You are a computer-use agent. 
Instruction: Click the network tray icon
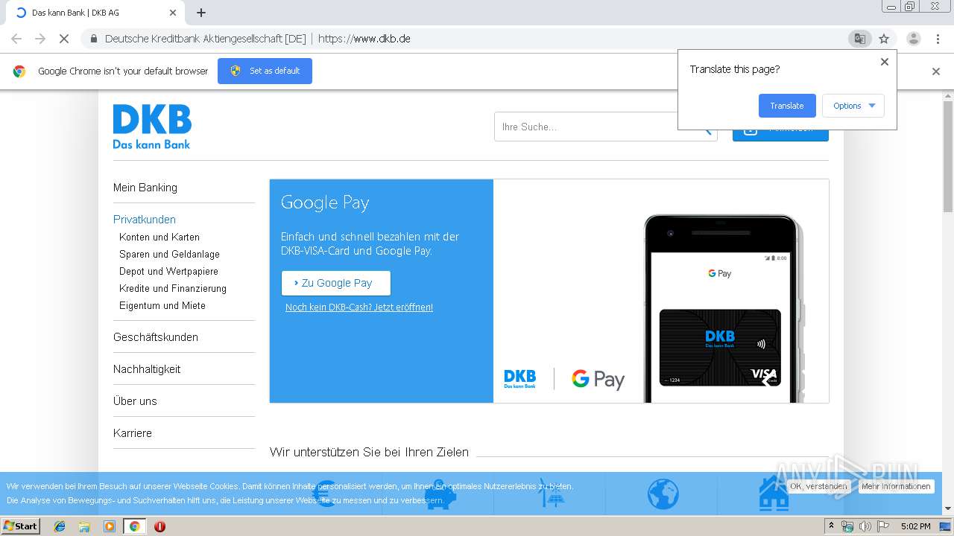pyautogui.click(x=847, y=526)
